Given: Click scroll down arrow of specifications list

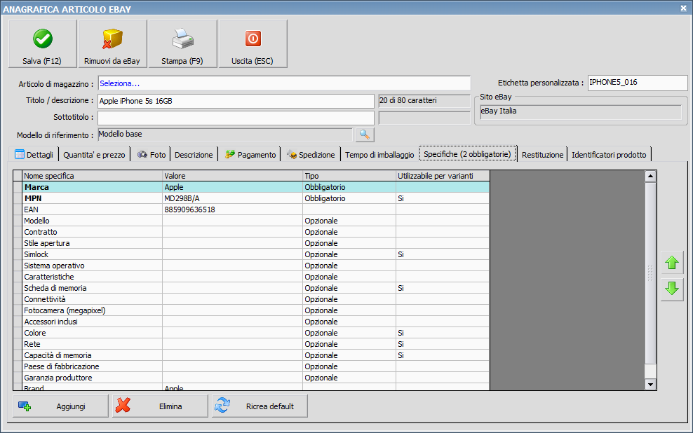Looking at the screenshot, I should [x=650, y=385].
